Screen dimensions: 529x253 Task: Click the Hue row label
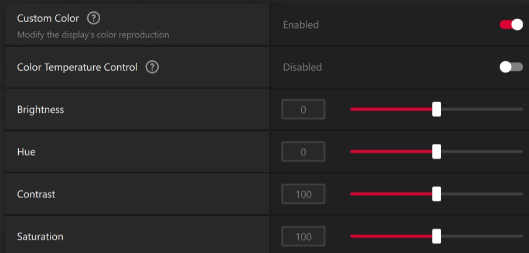(26, 152)
